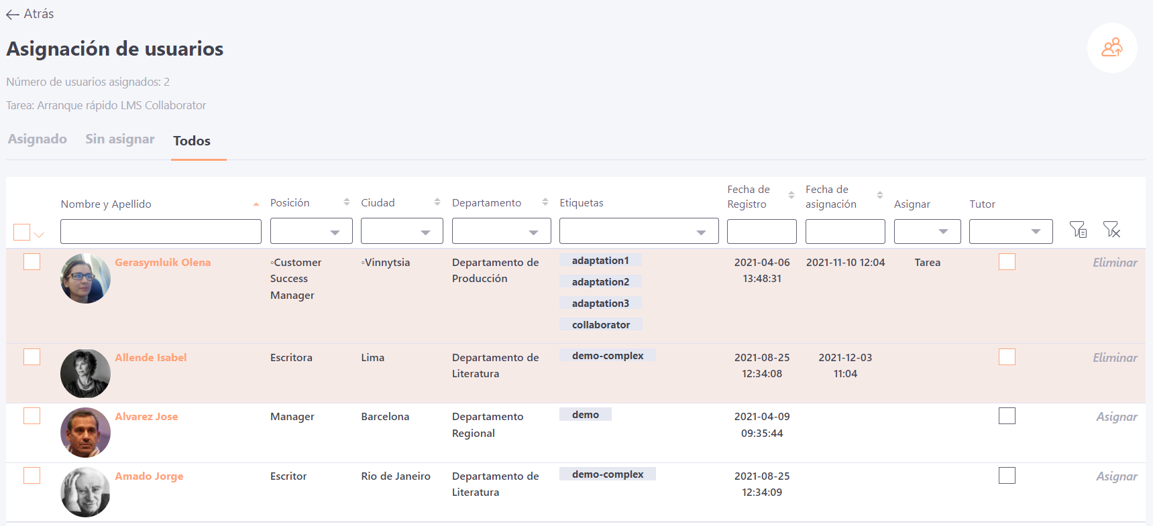Switch to the Sin asignar tab
1153x526 pixels.
[120, 139]
